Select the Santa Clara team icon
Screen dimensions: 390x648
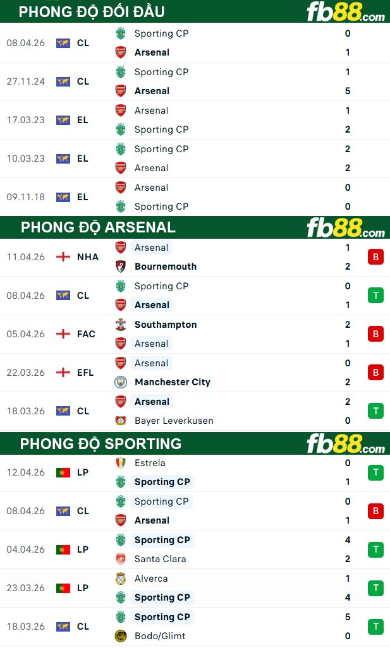click(x=120, y=559)
